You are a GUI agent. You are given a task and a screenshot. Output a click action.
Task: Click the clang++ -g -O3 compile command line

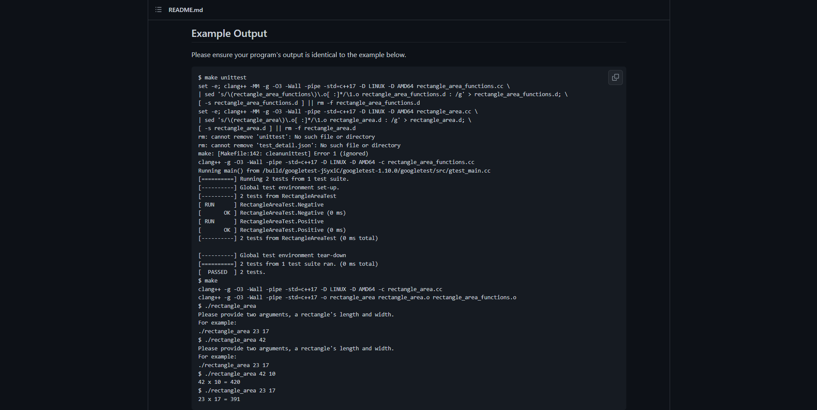point(336,162)
